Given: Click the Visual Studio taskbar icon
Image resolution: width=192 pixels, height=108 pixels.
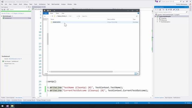Looking at the screenshot, I should (7, 106).
